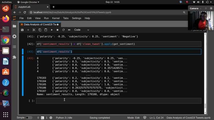Close the JupyterLab browser tab
The height and width of the screenshot is (120, 214).
[x=47, y=7]
